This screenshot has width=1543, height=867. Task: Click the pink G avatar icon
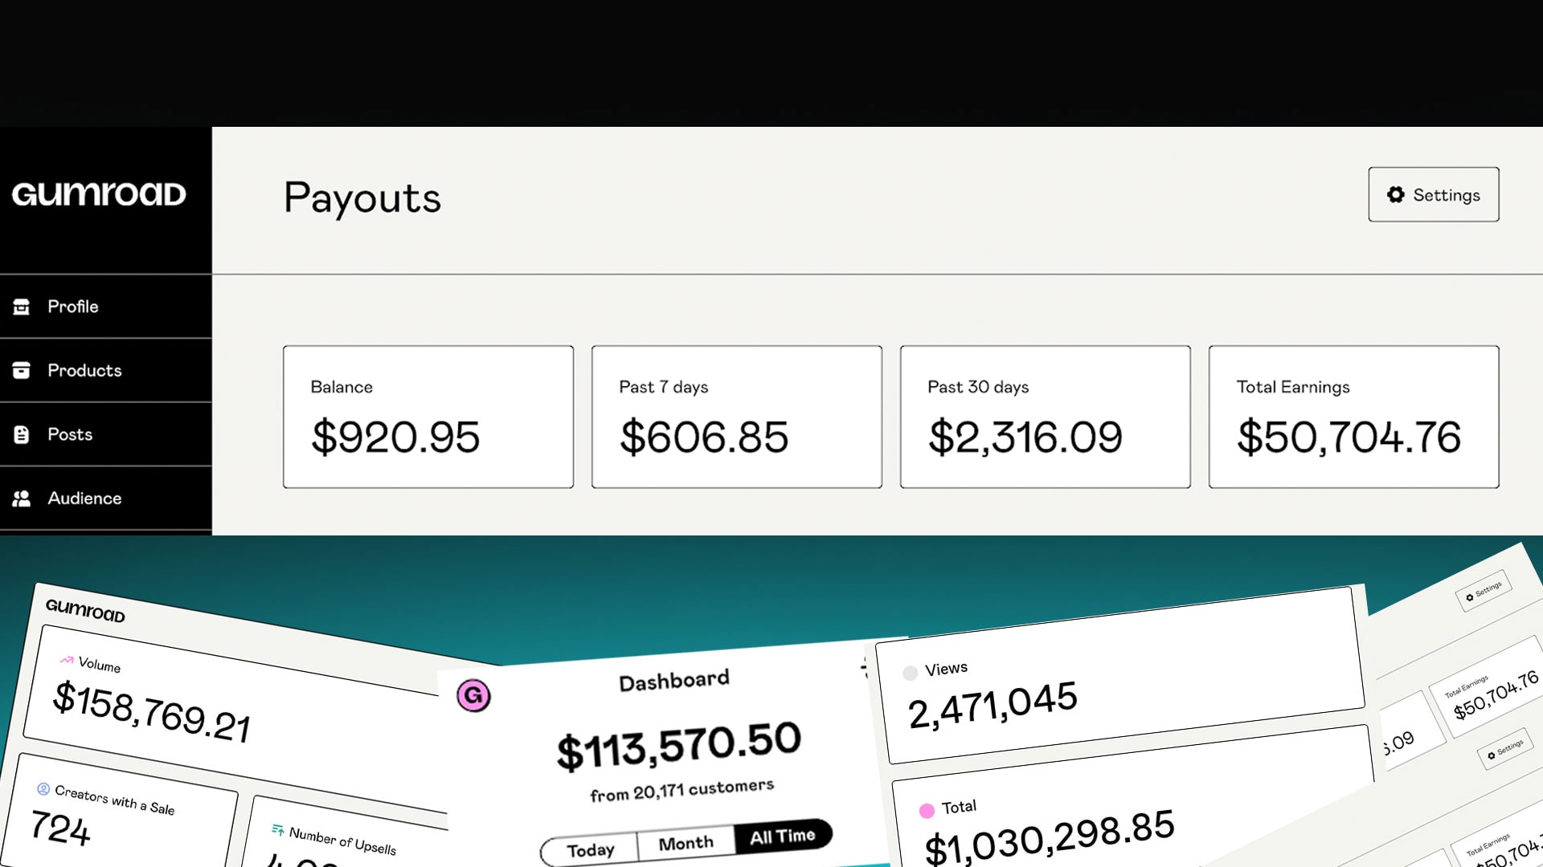click(473, 695)
